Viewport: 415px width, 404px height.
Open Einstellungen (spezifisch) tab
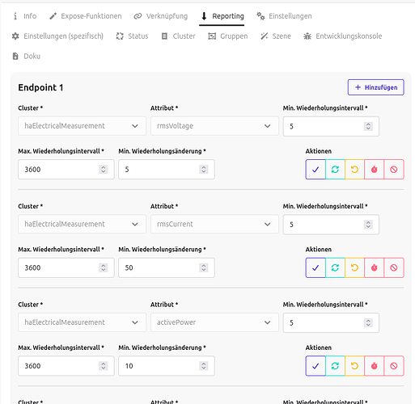(57, 36)
